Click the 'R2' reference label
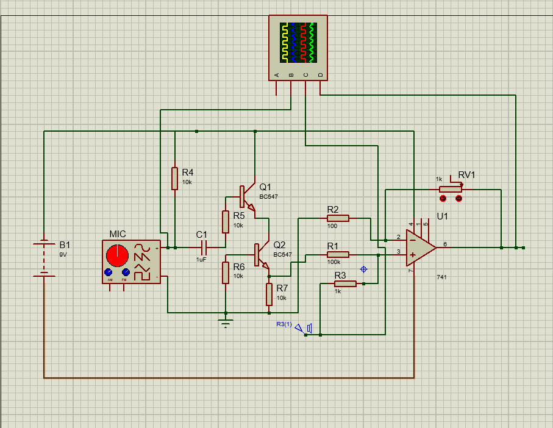This screenshot has width=553, height=428. click(333, 209)
